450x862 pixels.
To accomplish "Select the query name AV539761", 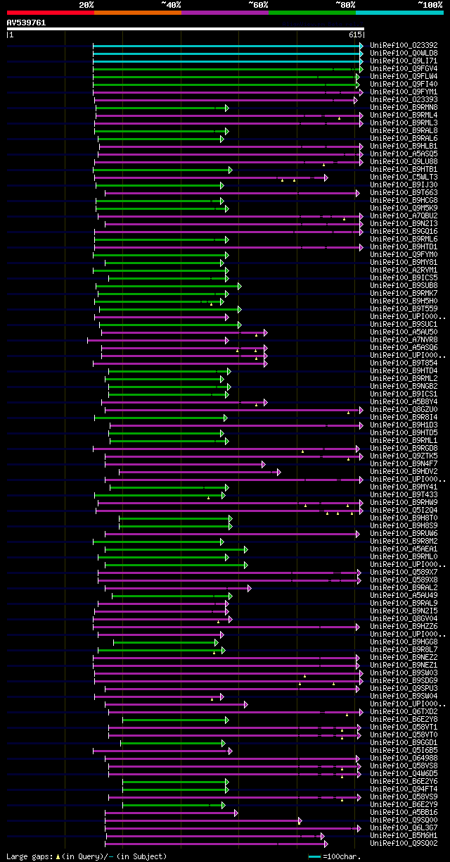I will coord(26,23).
